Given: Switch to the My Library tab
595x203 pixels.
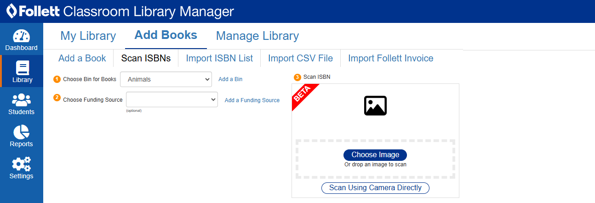Looking at the screenshot, I should [x=88, y=36].
